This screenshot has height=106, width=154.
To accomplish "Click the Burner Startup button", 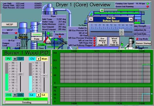I will 143,43.
